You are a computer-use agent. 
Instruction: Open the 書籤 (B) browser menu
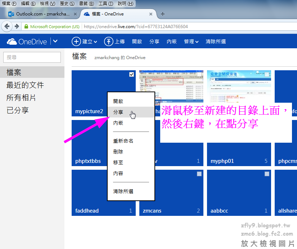(86, 3)
